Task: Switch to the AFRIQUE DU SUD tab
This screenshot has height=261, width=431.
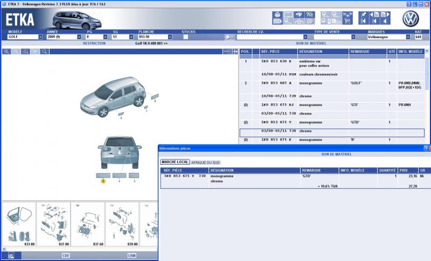Action: pyautogui.click(x=205, y=163)
